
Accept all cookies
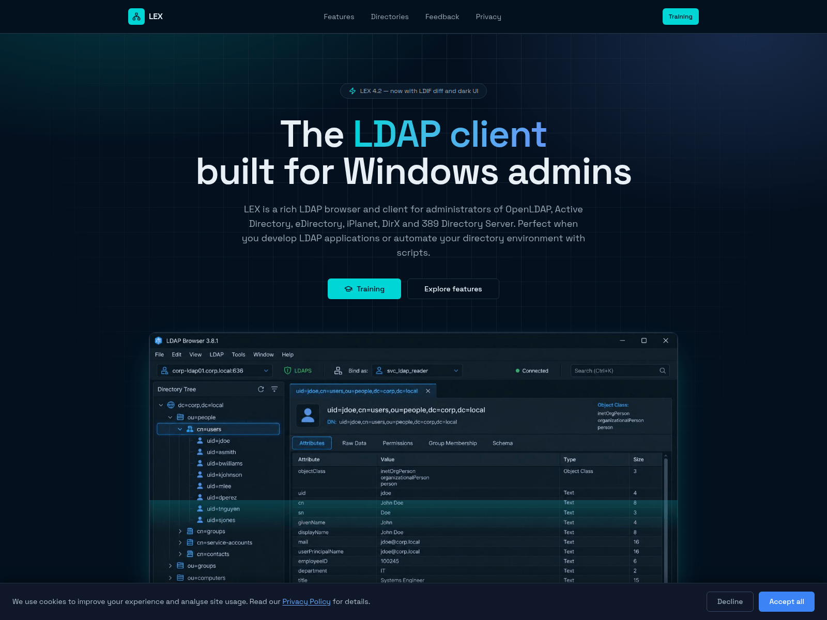[787, 601]
